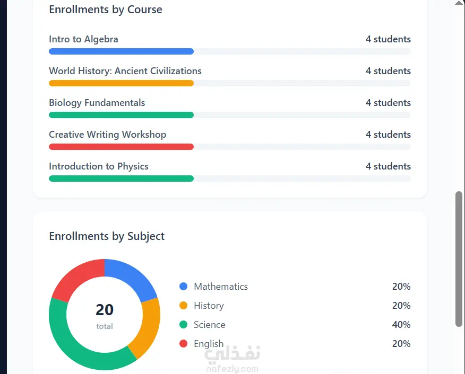Click the red English legend dot
Screen dimensions: 465x374
click(x=183, y=343)
